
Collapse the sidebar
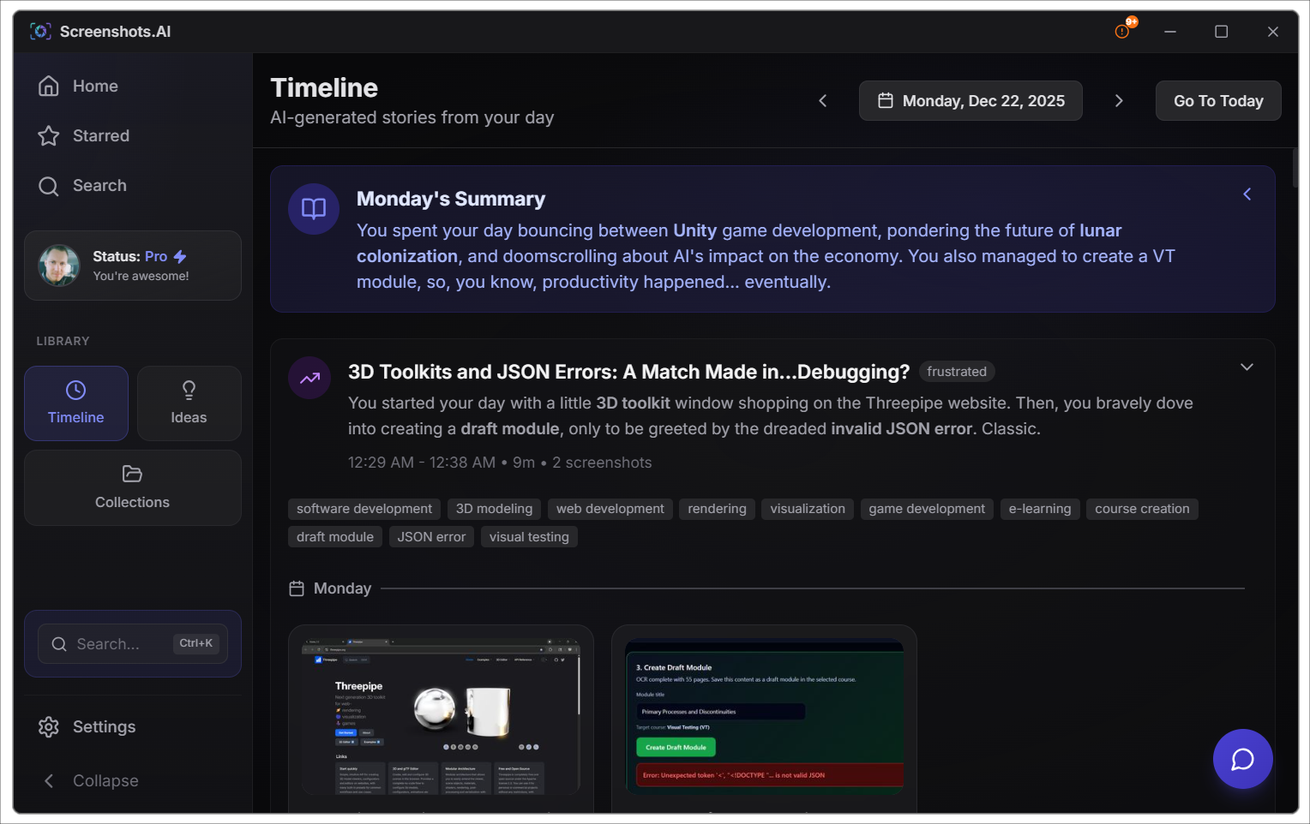[x=105, y=780]
